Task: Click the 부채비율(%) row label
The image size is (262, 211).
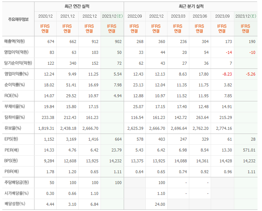Action: click(15, 106)
